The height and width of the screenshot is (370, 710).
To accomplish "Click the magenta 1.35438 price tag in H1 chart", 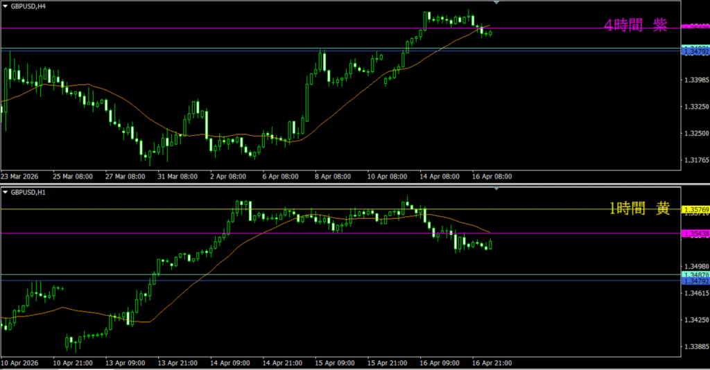I will [695, 234].
